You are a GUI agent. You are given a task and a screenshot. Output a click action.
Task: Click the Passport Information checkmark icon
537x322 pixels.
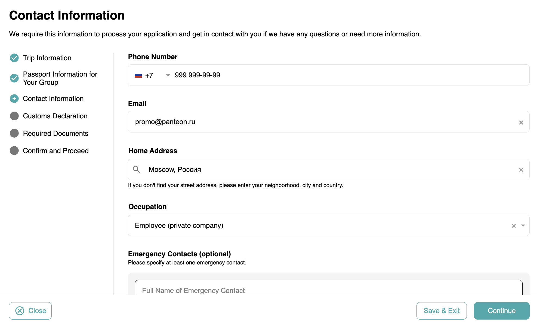pos(14,78)
